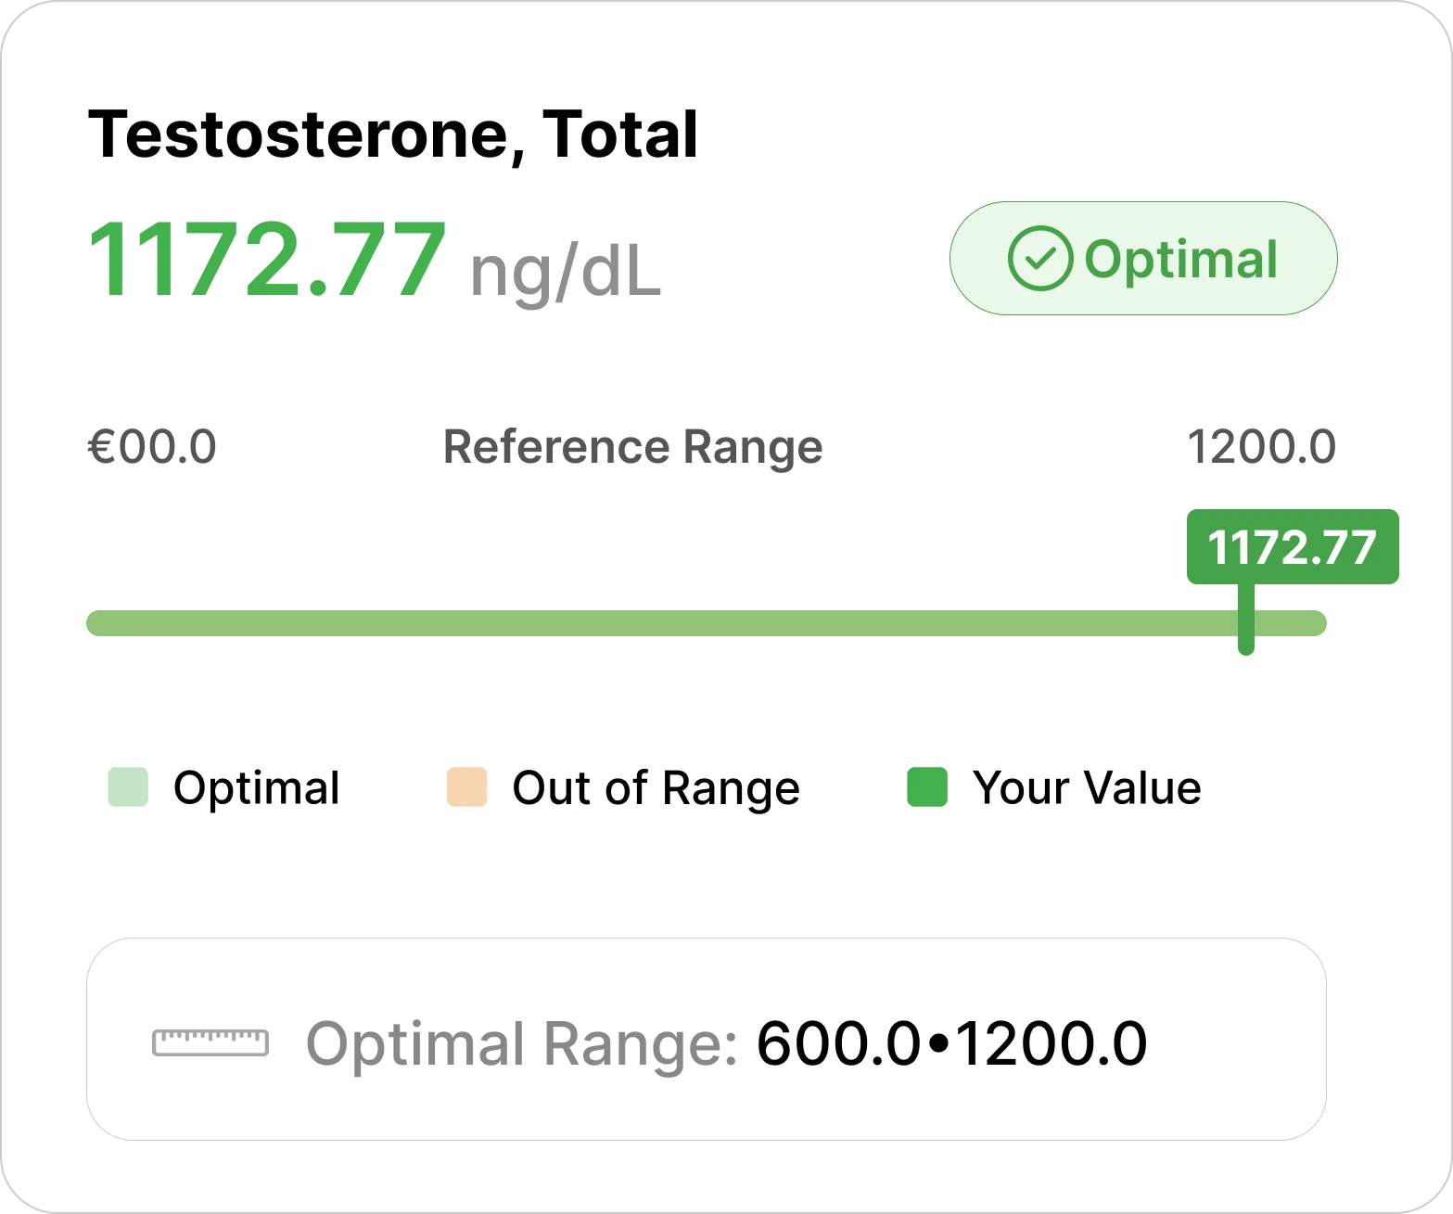Click the dark green Your Value swatch

click(x=926, y=787)
